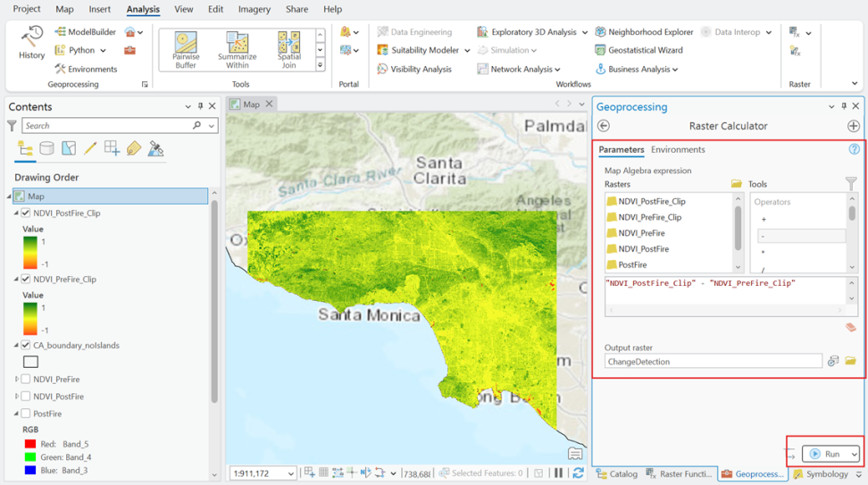Viewport: 868px width, 485px height.
Task: Launch Visibility Analysis
Action: coord(414,69)
